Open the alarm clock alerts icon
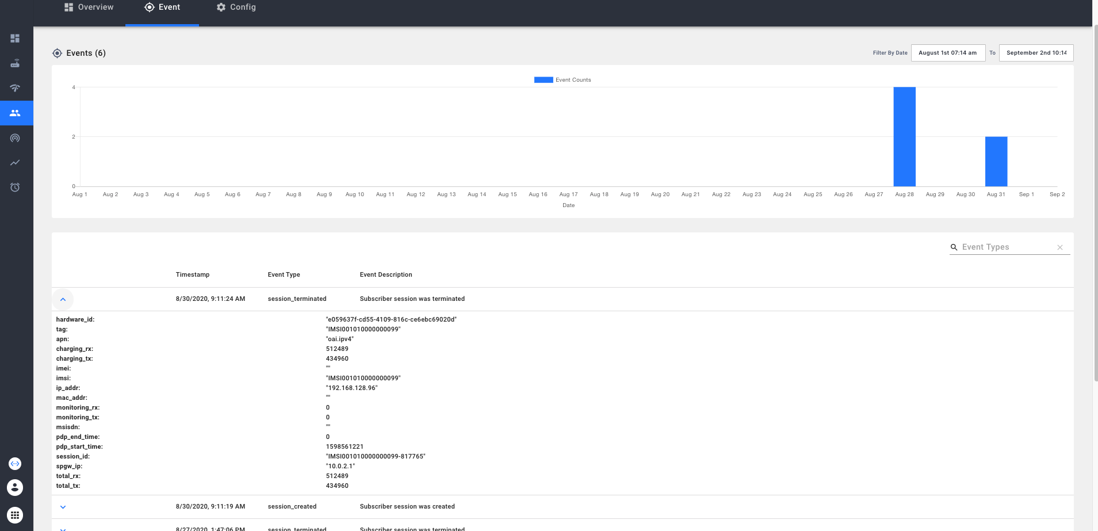This screenshot has width=1098, height=531. pos(16,188)
